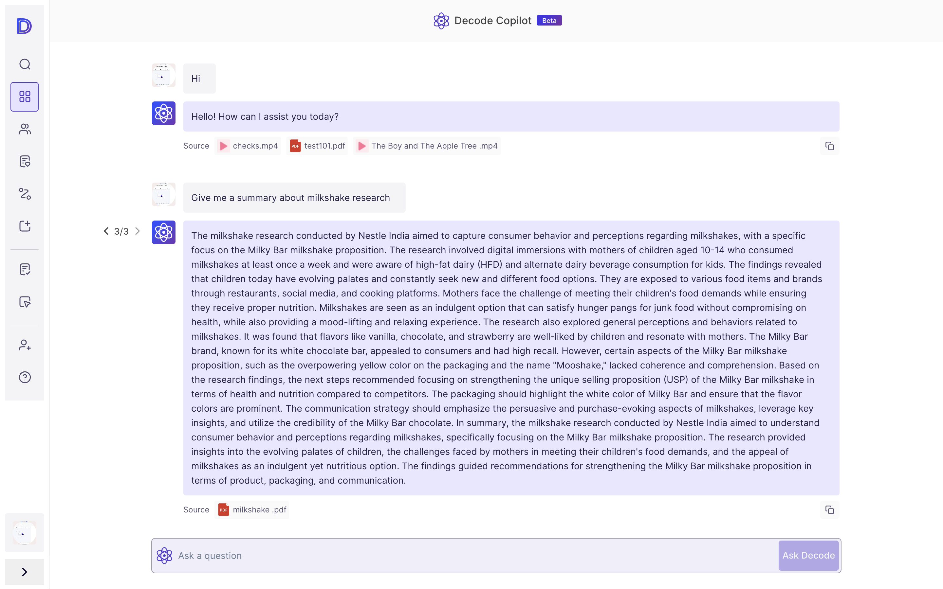Go to previous response version arrow

pyautogui.click(x=106, y=231)
